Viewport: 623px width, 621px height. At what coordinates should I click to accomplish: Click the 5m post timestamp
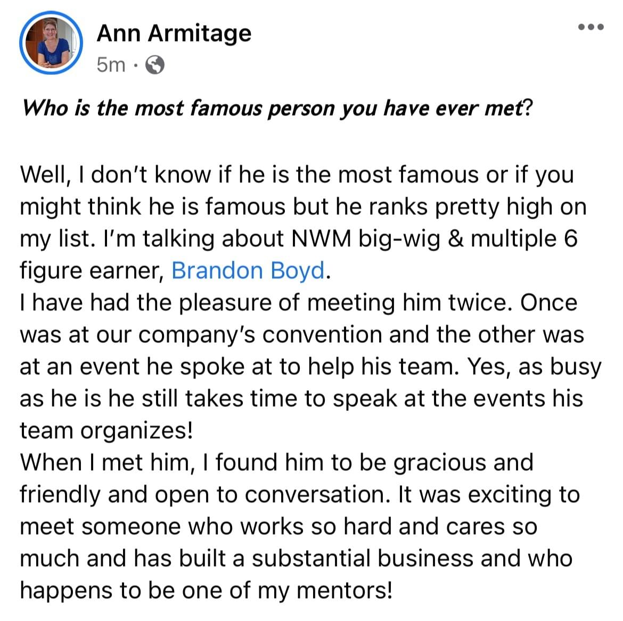111,64
